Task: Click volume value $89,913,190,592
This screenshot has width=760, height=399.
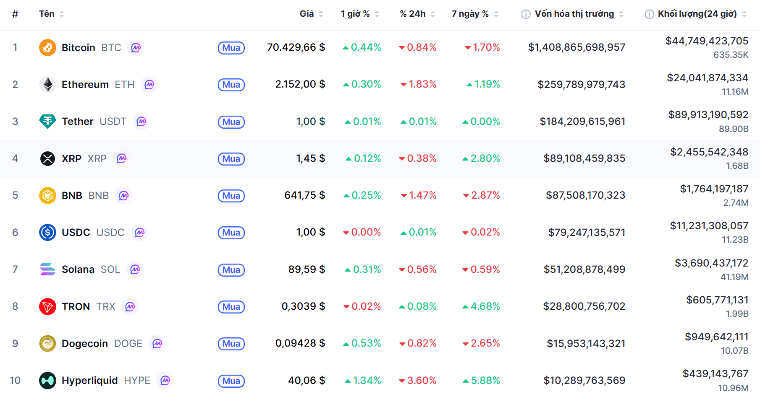Action: tap(708, 115)
